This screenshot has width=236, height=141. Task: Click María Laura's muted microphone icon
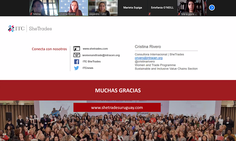coord(179,14)
